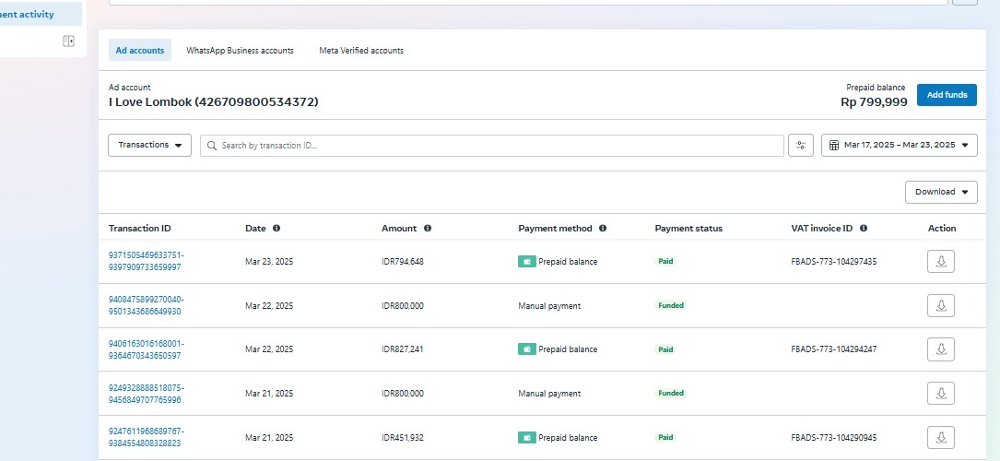Switch to WhatsApp Business accounts tab
1000x461 pixels.
coord(240,51)
